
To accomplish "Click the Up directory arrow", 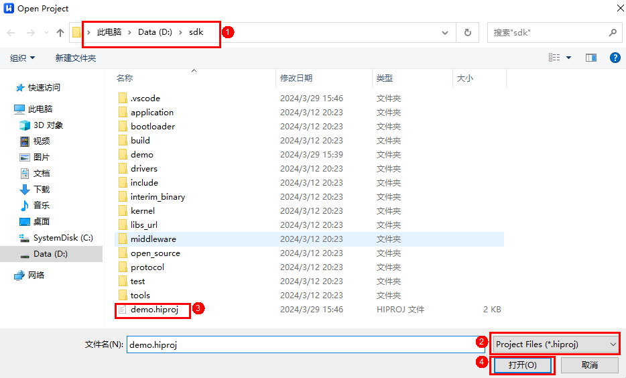I will click(x=60, y=33).
